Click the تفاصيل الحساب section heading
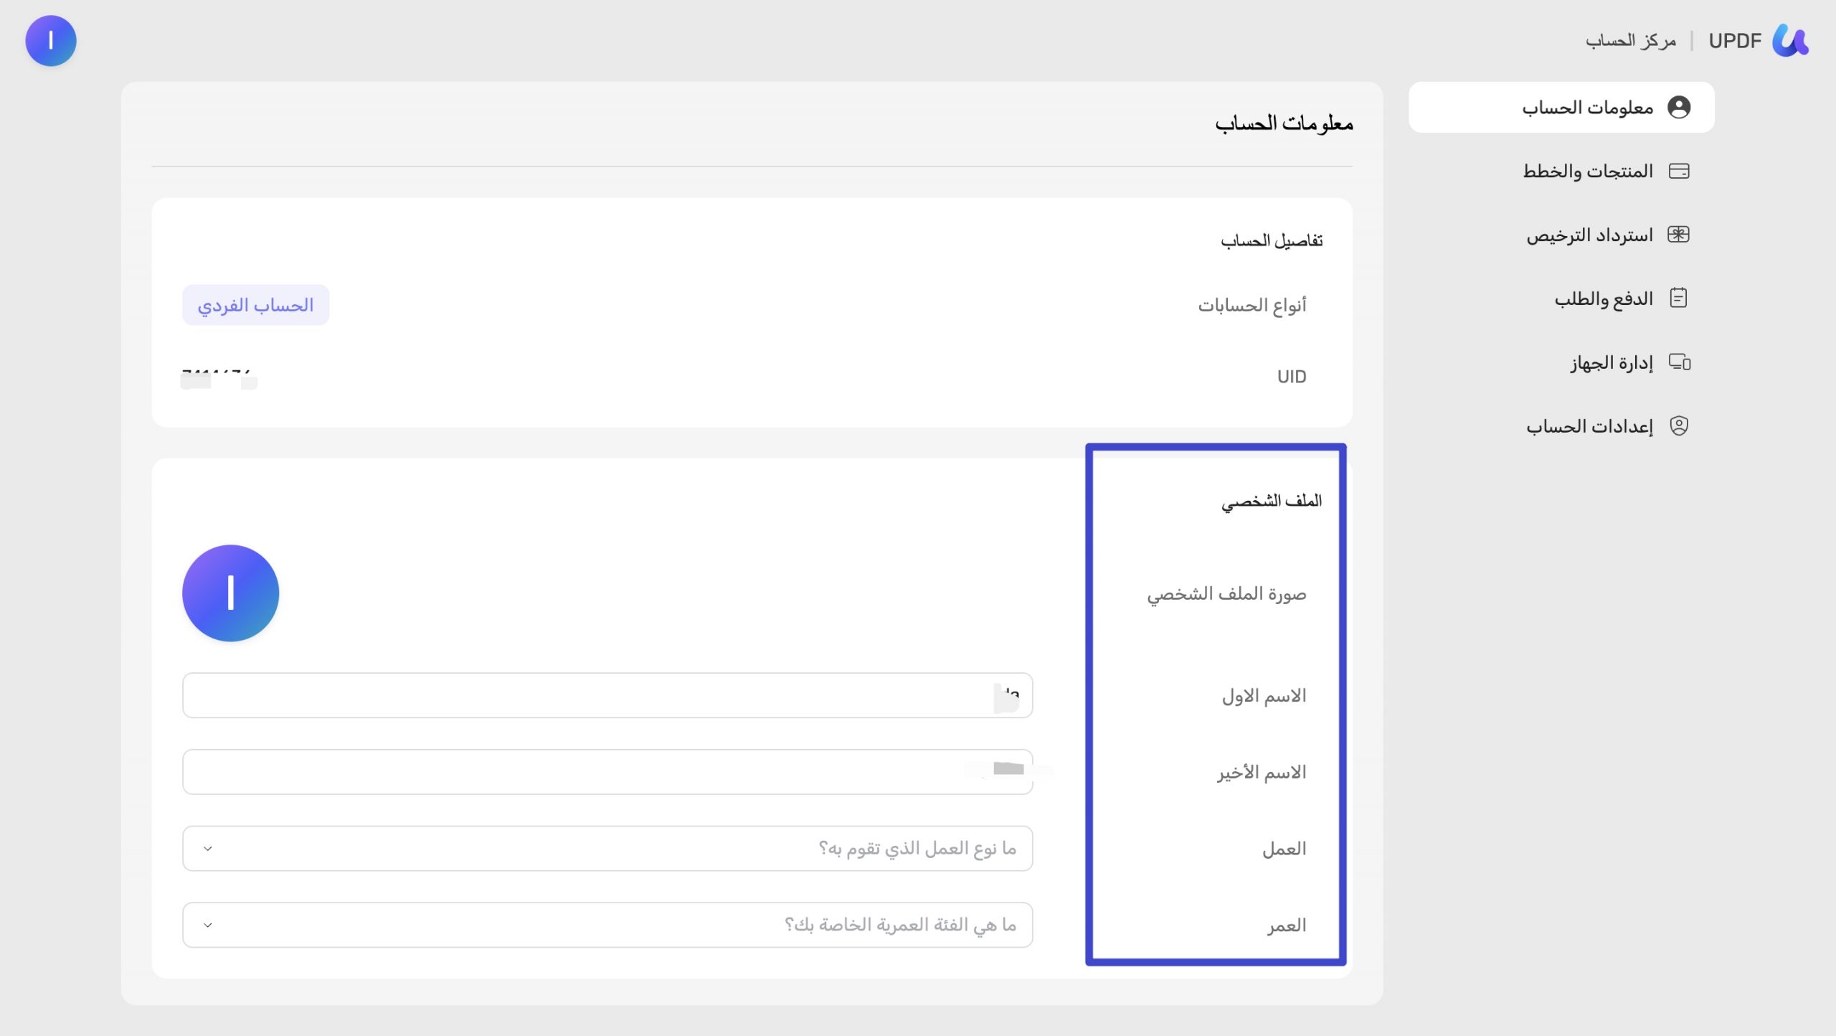This screenshot has width=1836, height=1036. click(1272, 240)
